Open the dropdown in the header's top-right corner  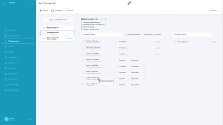214,10
